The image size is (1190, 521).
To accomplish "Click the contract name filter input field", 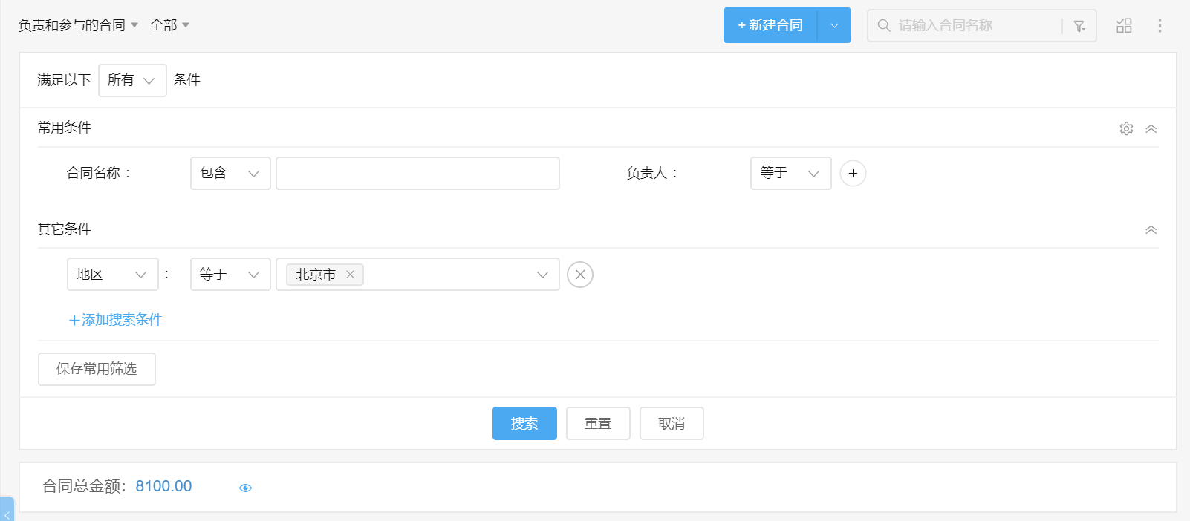I will pos(417,174).
